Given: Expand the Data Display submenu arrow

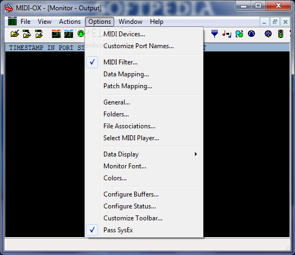Looking at the screenshot, I should pos(196,154).
